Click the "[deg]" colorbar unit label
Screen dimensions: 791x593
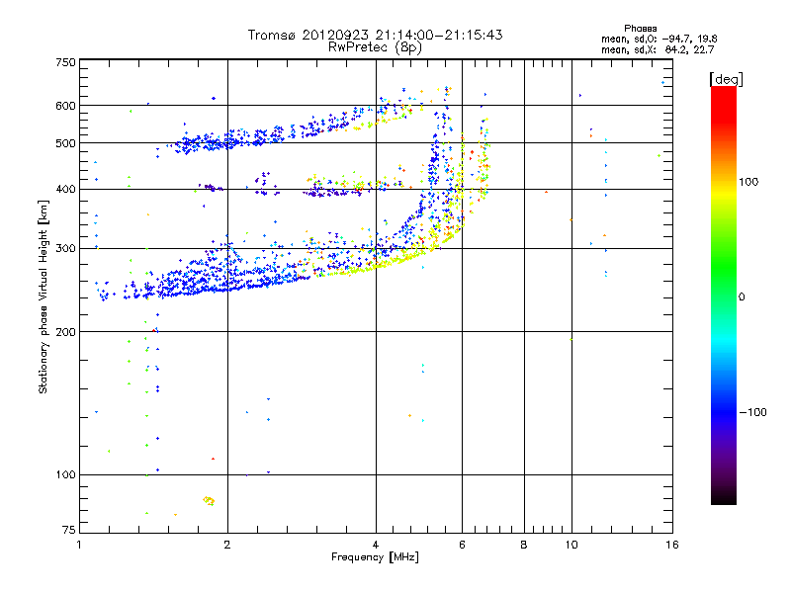726,79
